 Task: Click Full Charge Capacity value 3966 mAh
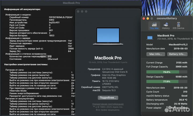tap(181, 67)
